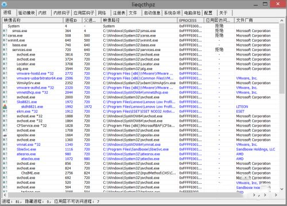Open the 启动信息 tab
This screenshot has width=287, height=206.
152,13
